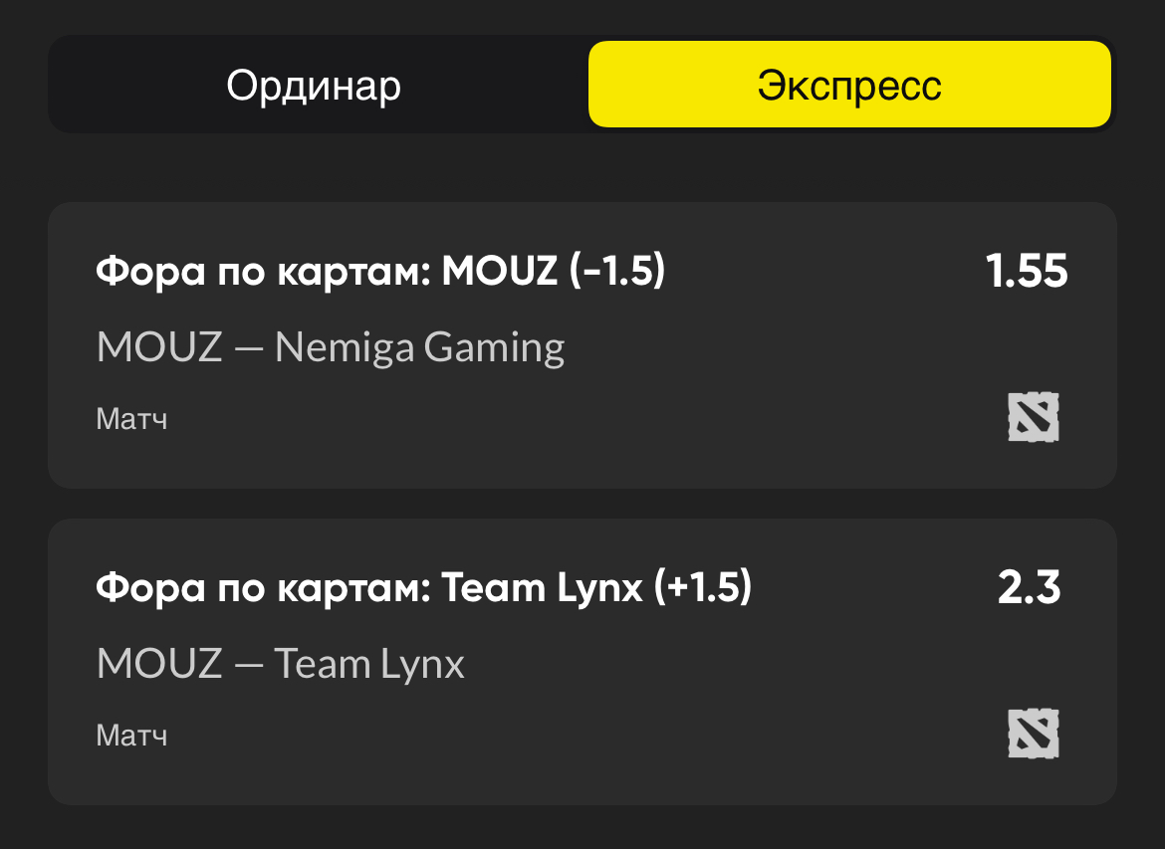This screenshot has width=1165, height=849.
Task: Click the word Nemiga in first match
Action: 345,347
